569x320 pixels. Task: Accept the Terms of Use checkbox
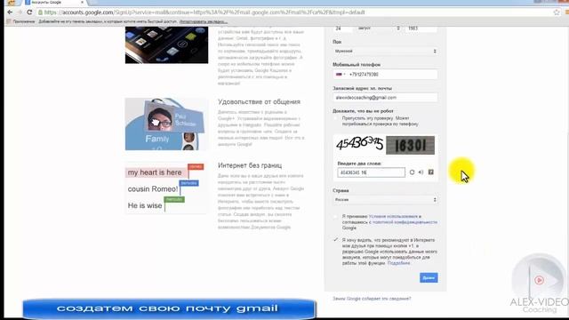[x=336, y=217]
